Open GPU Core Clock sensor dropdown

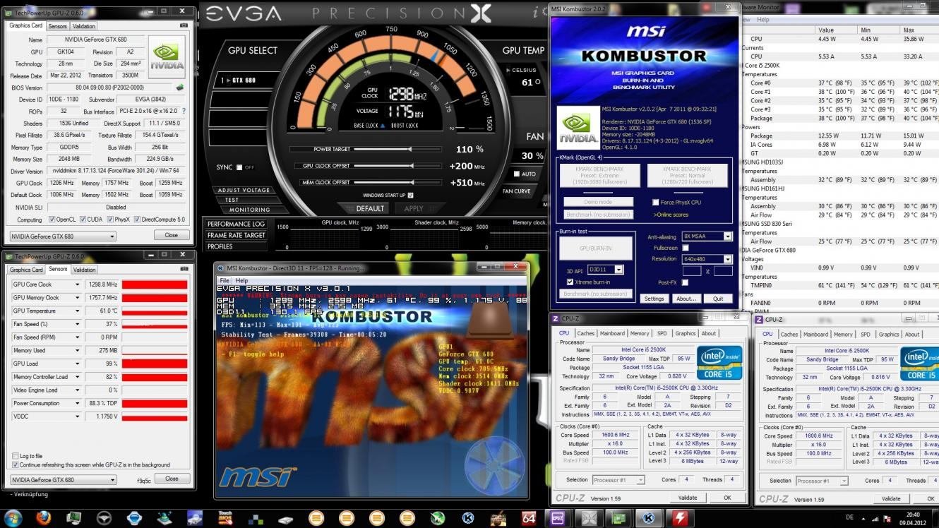coord(77,284)
